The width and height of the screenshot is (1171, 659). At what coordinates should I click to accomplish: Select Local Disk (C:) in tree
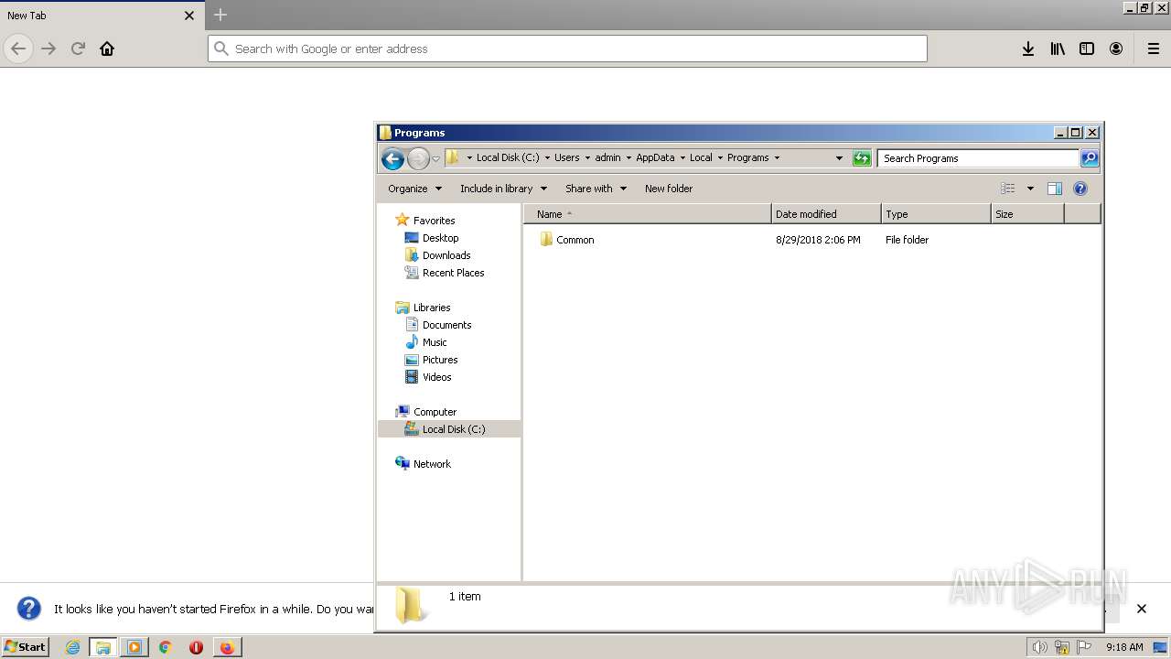449,429
